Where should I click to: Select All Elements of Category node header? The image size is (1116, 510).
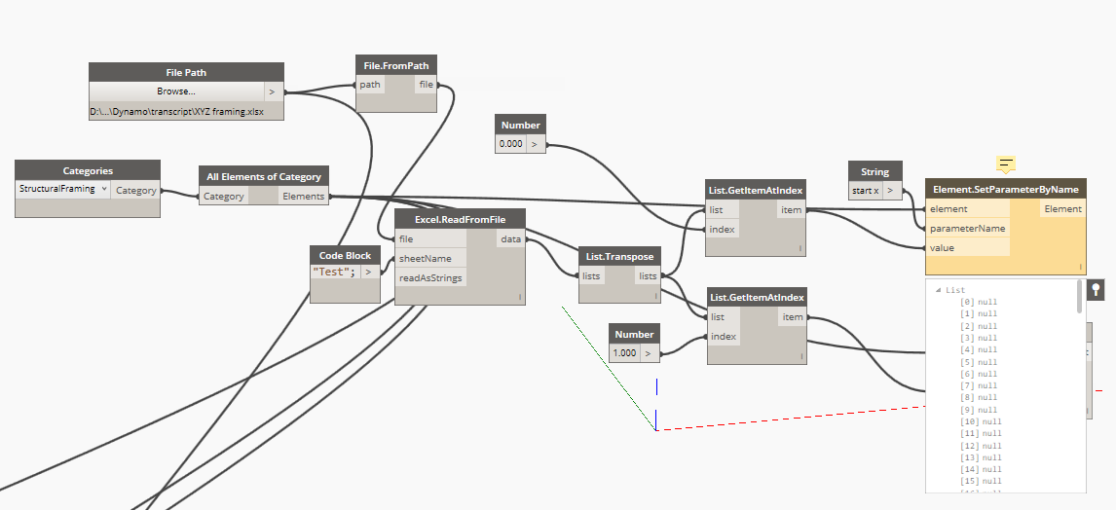[263, 176]
